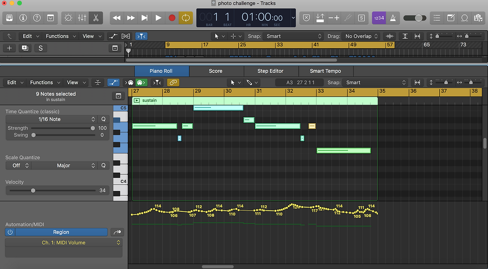
Task: Open the List Editors button
Action: pos(437,18)
